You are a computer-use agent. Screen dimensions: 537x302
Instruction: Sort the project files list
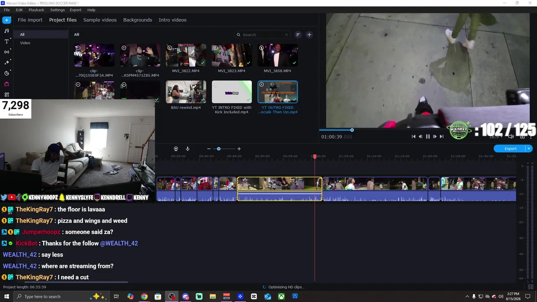click(298, 35)
